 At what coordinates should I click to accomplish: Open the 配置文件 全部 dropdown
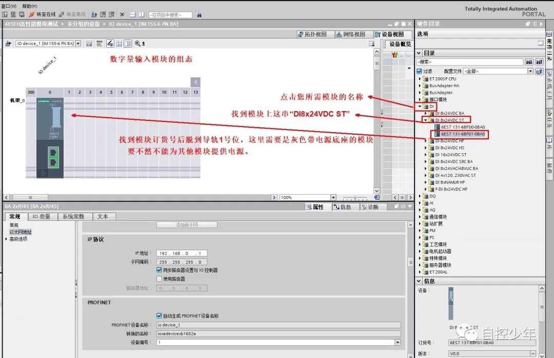[530, 71]
